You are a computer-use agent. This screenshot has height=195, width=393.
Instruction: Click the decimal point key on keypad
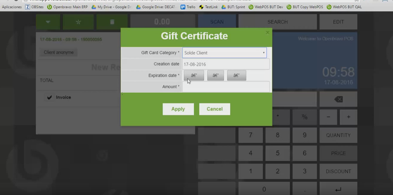pyautogui.click(x=305, y=189)
